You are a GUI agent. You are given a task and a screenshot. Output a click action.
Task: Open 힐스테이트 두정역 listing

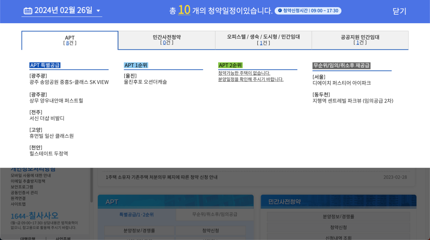point(49,154)
